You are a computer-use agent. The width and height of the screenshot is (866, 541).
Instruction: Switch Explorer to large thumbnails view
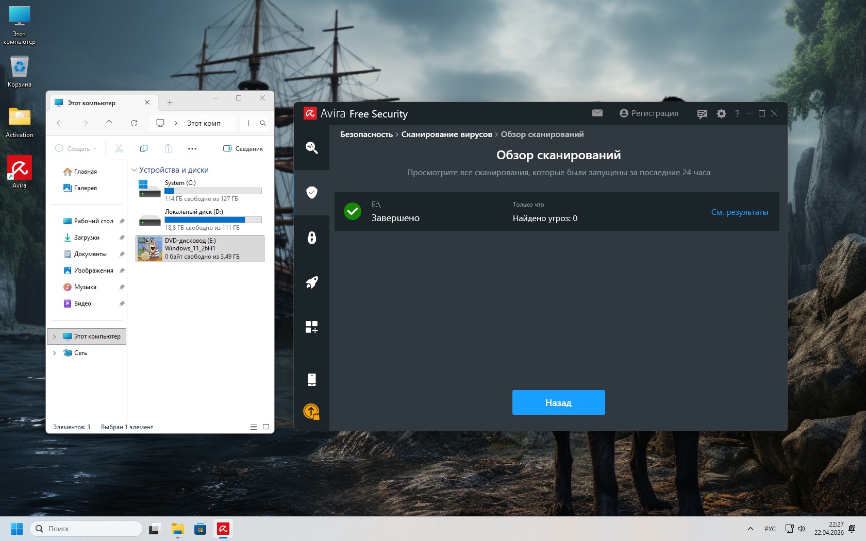(266, 427)
